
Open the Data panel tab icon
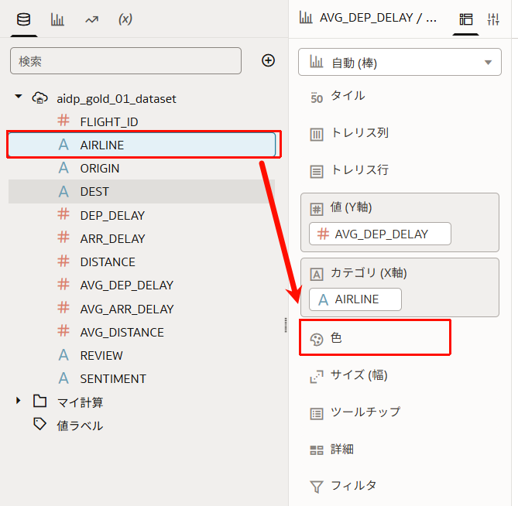click(x=23, y=19)
